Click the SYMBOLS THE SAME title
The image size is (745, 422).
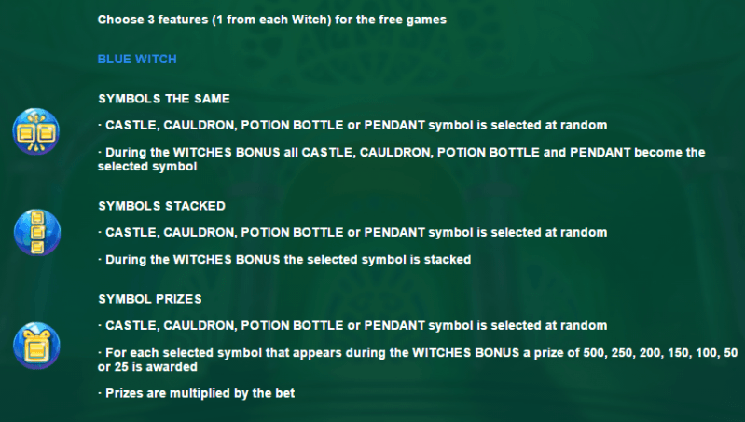[164, 99]
